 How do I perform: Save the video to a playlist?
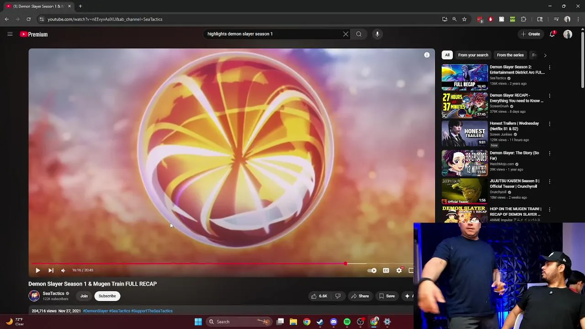coord(387,296)
